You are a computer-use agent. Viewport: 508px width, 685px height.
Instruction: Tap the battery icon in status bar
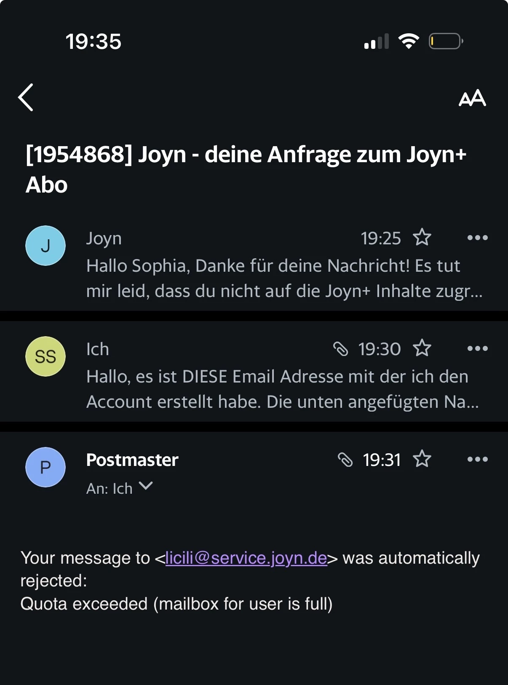pyautogui.click(x=446, y=41)
